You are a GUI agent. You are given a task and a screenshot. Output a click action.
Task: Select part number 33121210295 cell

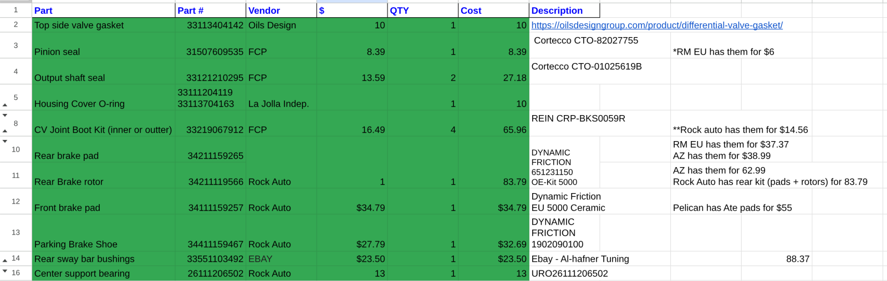click(x=210, y=71)
